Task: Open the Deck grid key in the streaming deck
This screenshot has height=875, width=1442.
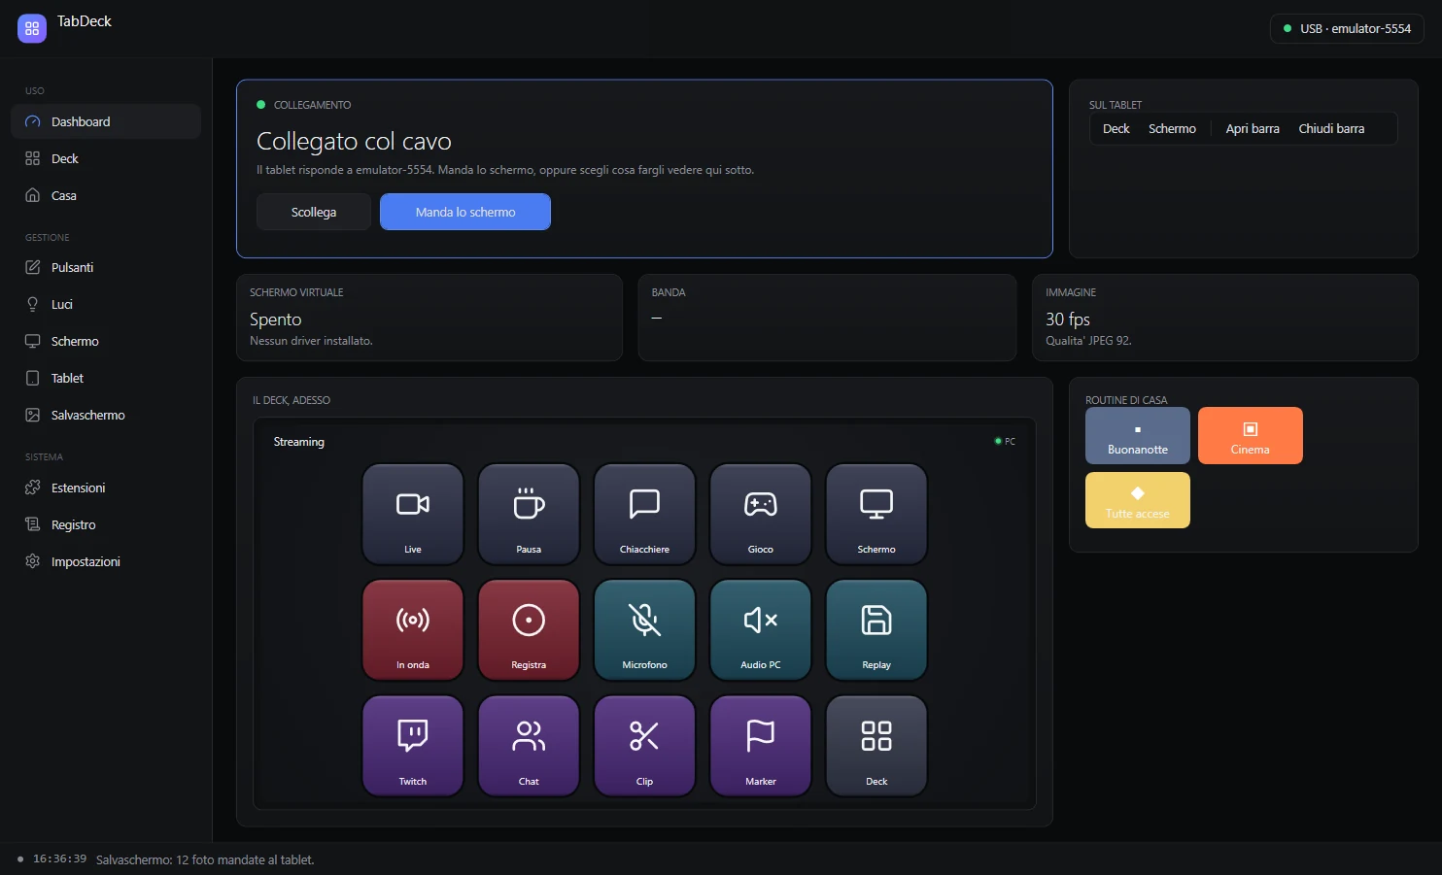Action: tap(876, 746)
